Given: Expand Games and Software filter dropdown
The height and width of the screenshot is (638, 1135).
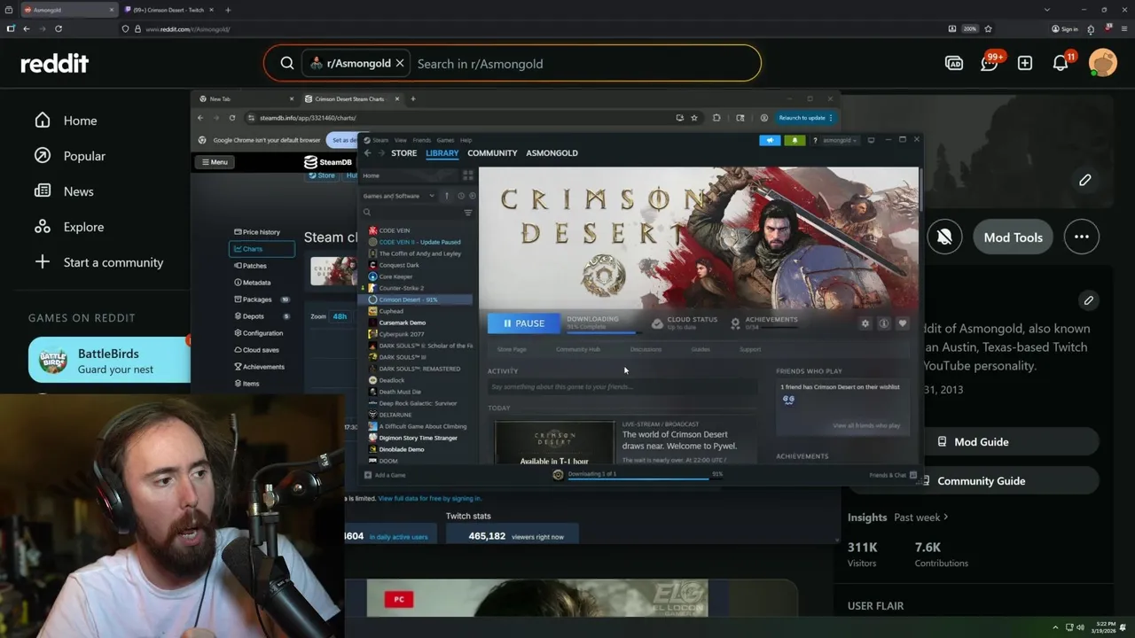Looking at the screenshot, I should click(x=399, y=196).
